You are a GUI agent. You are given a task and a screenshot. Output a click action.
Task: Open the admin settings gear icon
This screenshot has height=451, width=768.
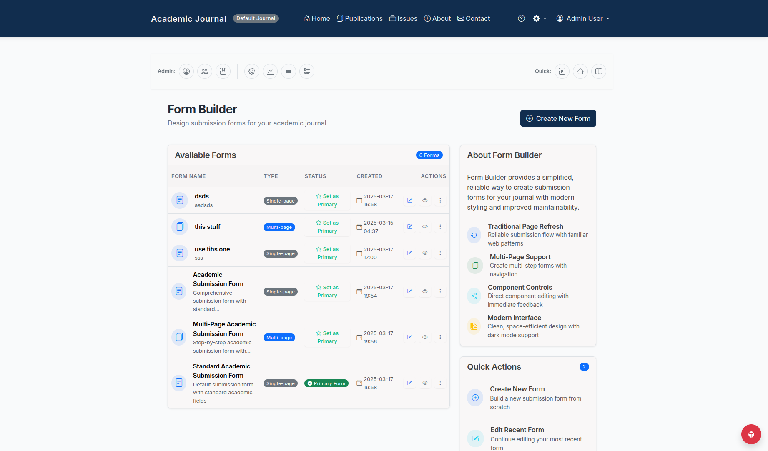click(252, 71)
